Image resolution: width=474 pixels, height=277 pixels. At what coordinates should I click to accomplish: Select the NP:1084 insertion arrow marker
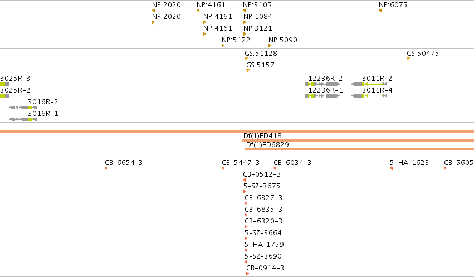click(245, 22)
